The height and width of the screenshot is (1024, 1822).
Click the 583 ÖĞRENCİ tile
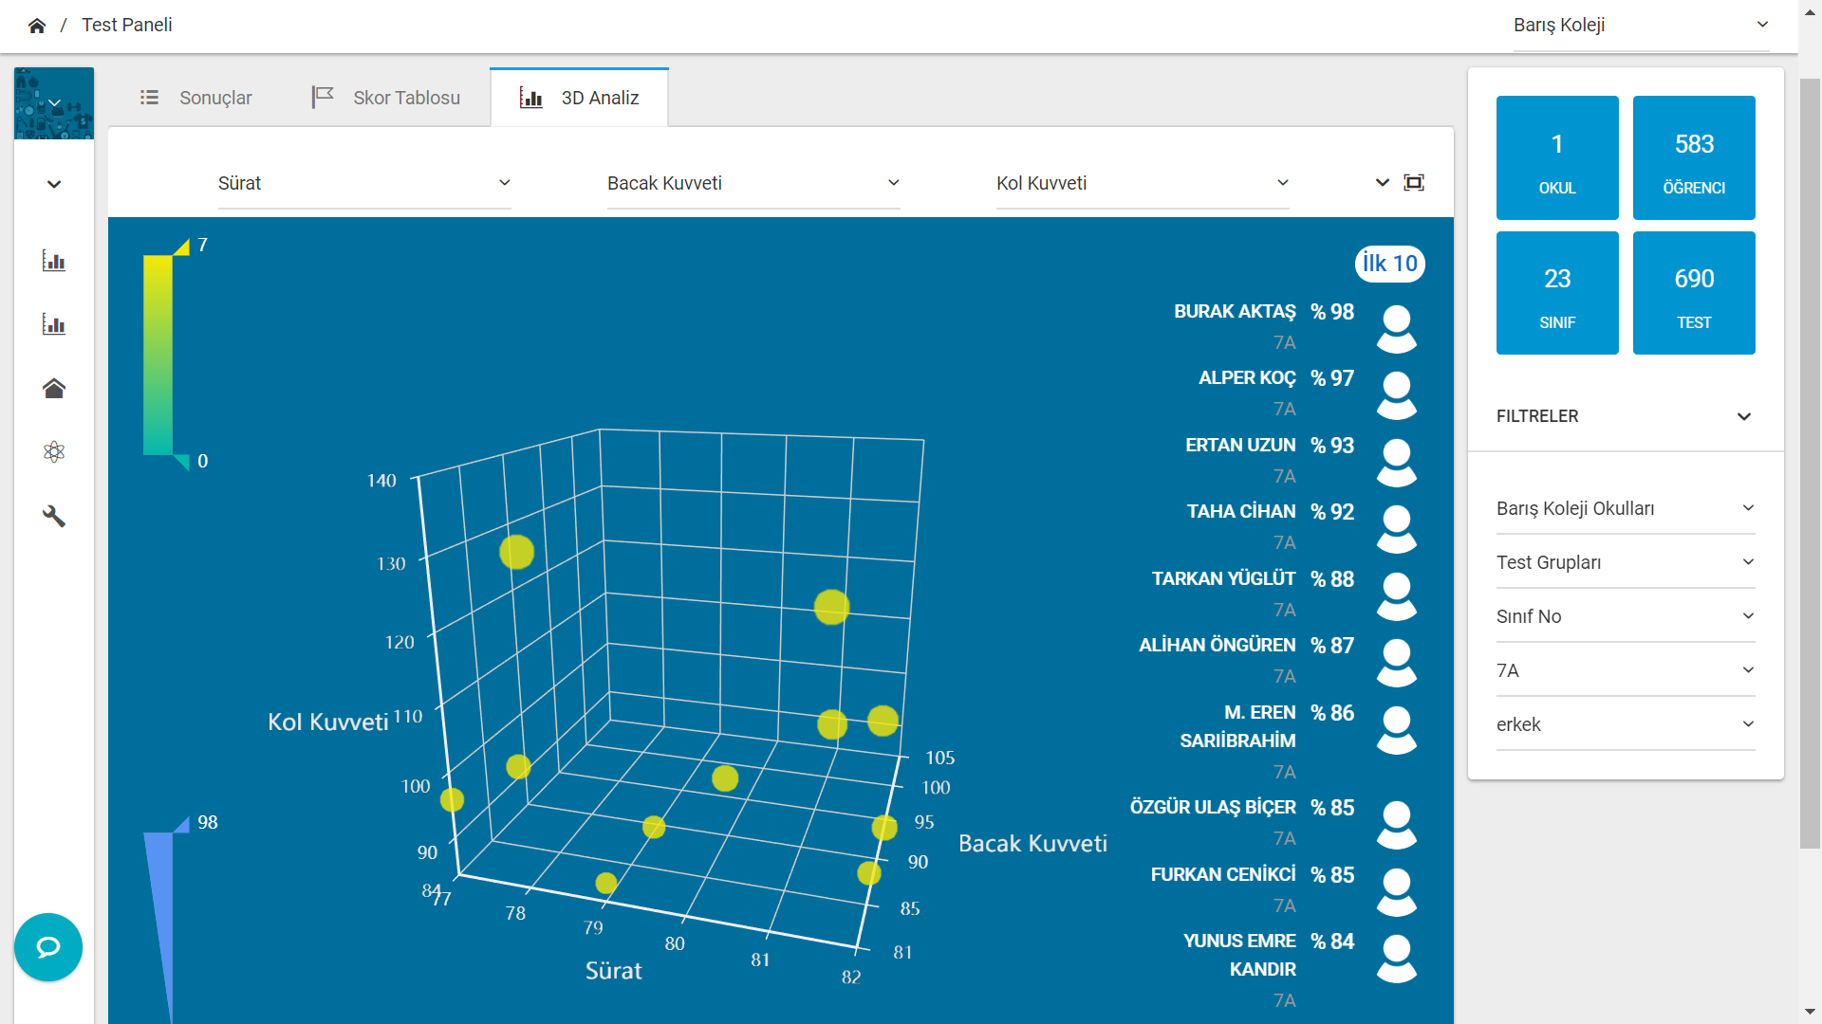tap(1693, 157)
